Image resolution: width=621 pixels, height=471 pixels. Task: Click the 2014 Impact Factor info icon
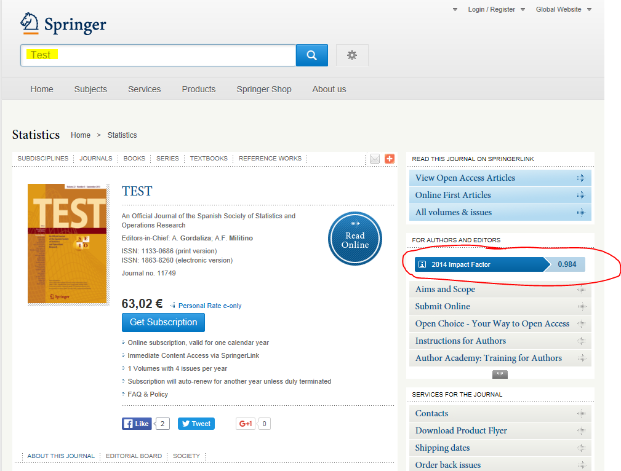click(x=422, y=264)
